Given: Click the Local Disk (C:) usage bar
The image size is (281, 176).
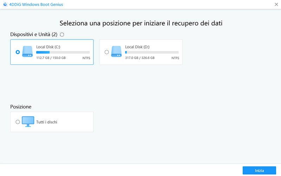Looking at the screenshot, I should [x=63, y=52].
